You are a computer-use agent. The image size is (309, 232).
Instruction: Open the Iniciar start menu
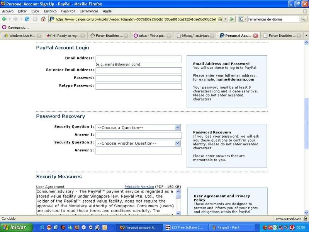point(16,227)
